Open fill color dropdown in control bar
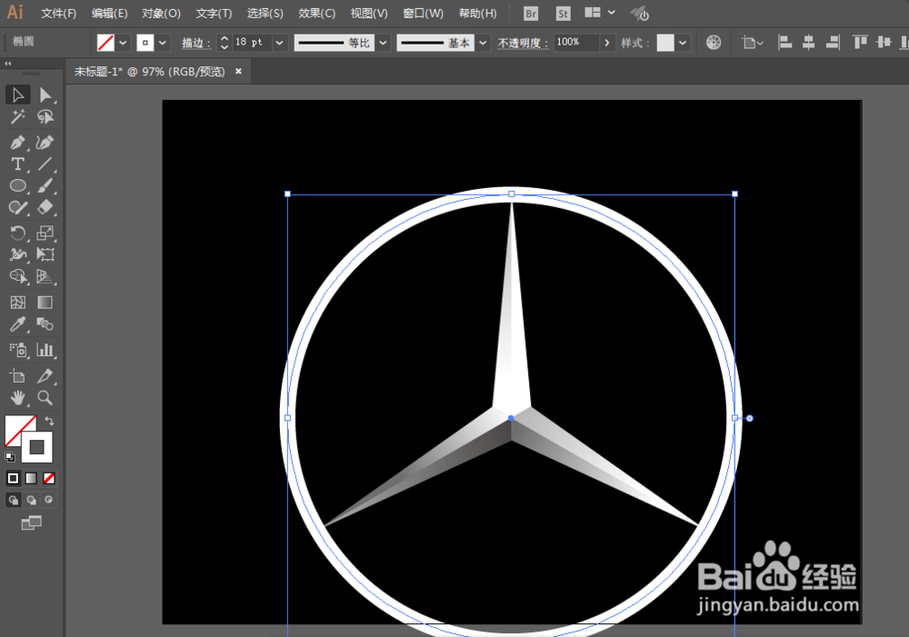This screenshot has height=637, width=909. (x=123, y=43)
